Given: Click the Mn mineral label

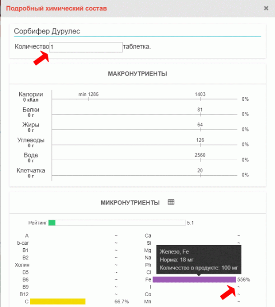Looking at the screenshot, I should pos(148,301).
